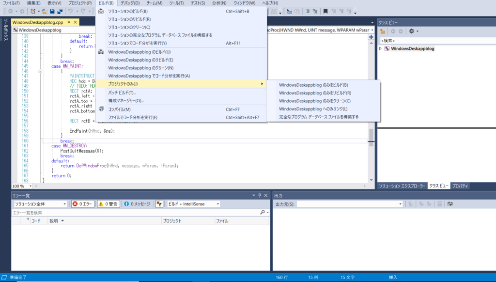Click the comment-out lines toolbar icon
This screenshot has height=282, width=496.
pyautogui.click(x=308, y=11)
